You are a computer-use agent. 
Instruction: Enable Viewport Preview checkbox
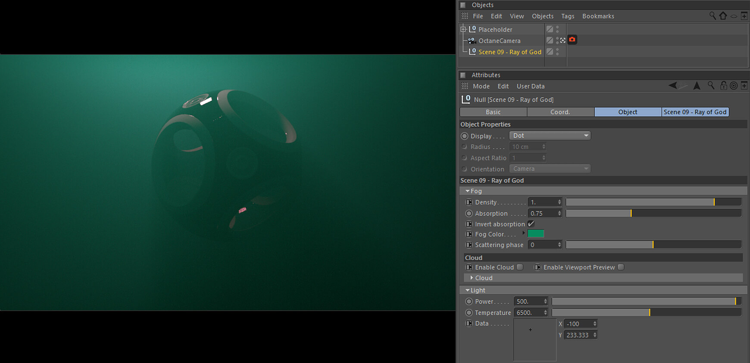621,267
